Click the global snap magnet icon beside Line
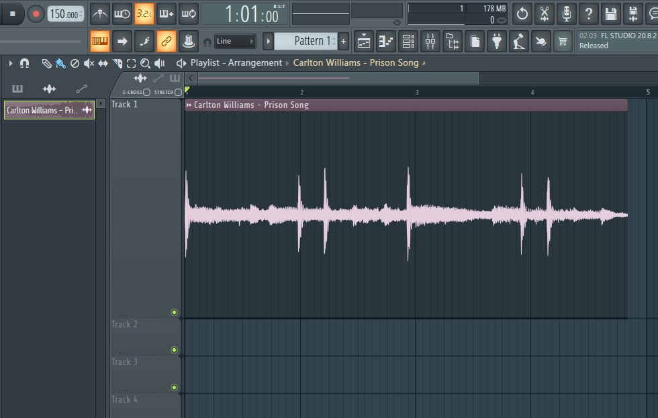The height and width of the screenshot is (418, 658). tap(207, 42)
